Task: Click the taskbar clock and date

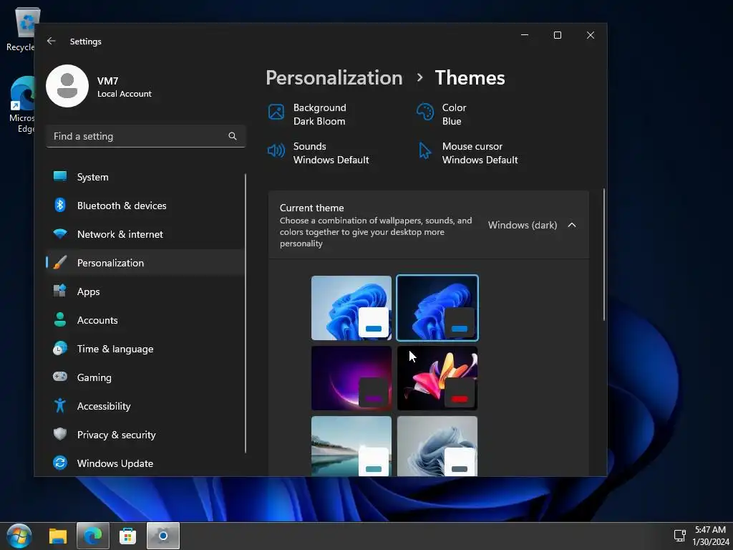Action: (x=711, y=536)
